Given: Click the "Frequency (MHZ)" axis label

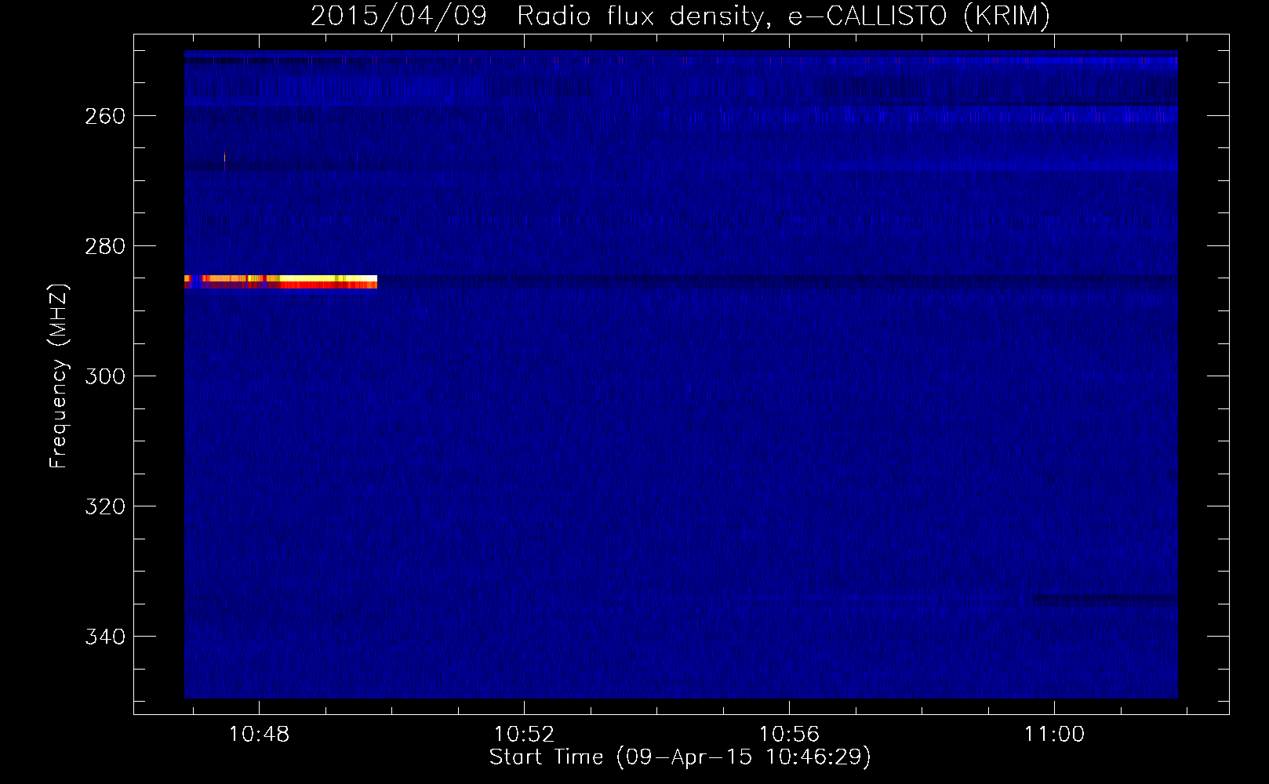Looking at the screenshot, I should tap(59, 376).
